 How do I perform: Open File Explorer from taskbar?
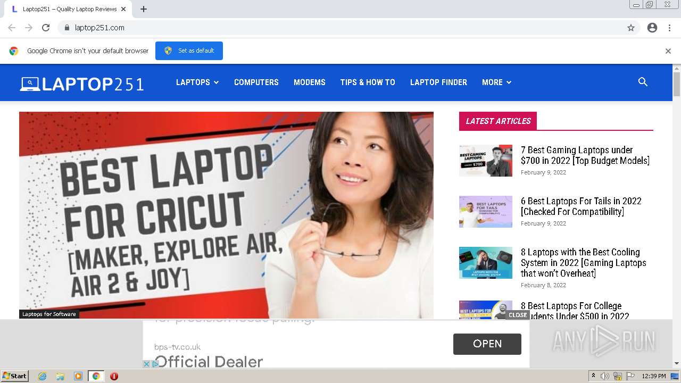click(60, 376)
